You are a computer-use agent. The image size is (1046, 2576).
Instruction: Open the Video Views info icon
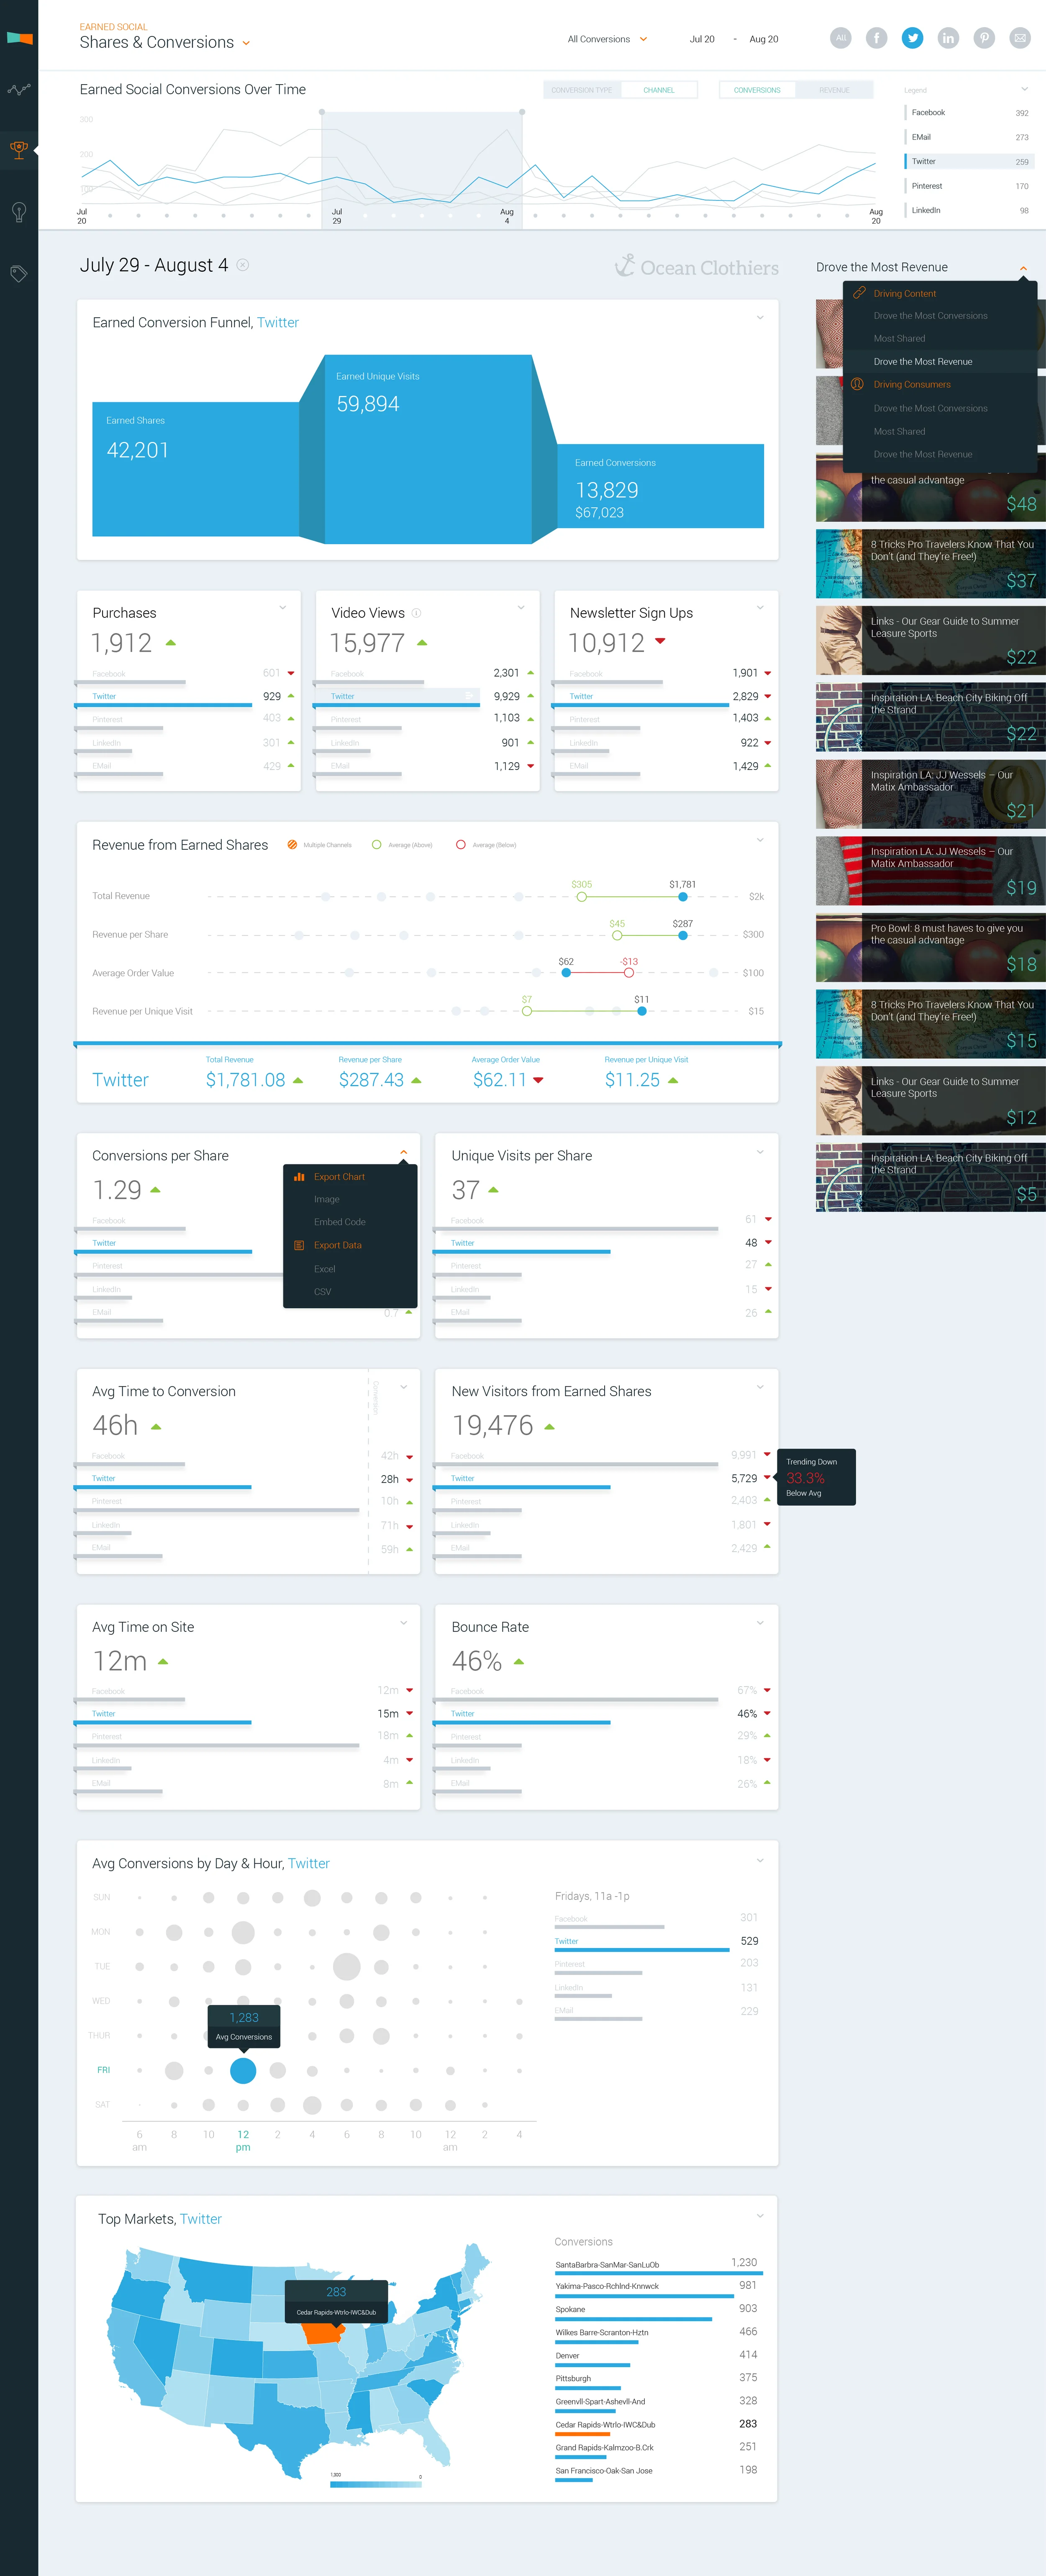click(x=417, y=613)
